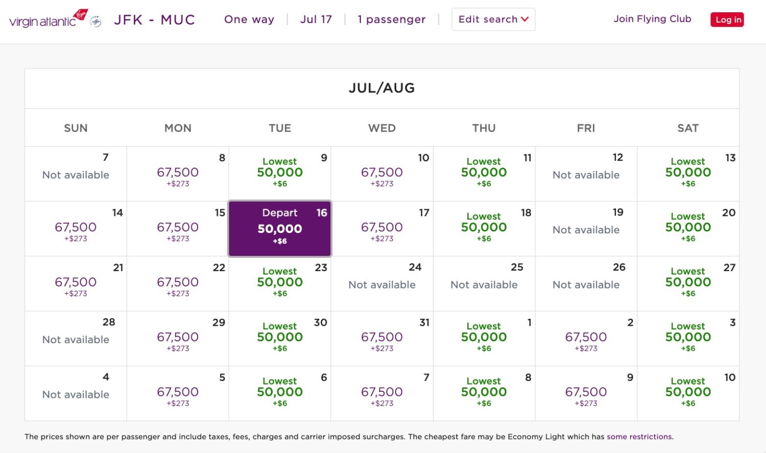Image resolution: width=766 pixels, height=453 pixels.
Task: Click the 1 passenger selector
Action: (x=392, y=19)
